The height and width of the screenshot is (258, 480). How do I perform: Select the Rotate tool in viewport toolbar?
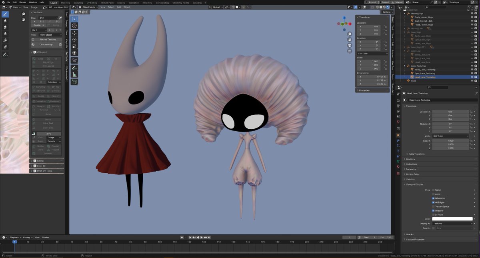(74, 40)
